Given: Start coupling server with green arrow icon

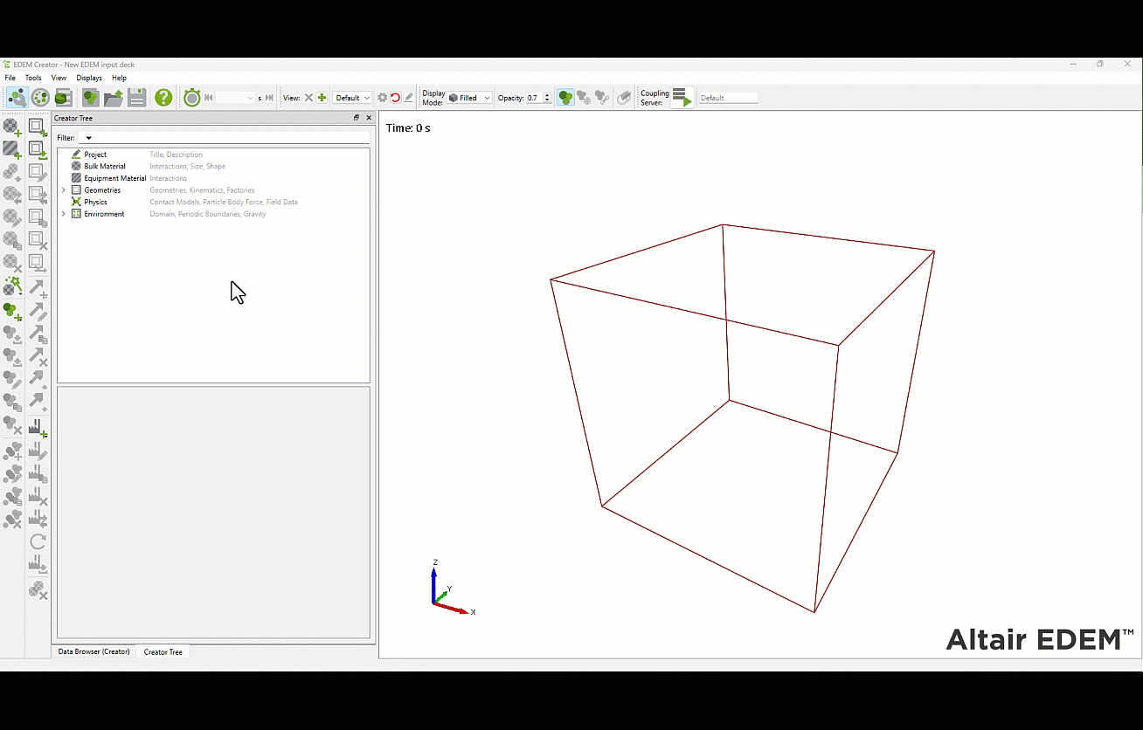Looking at the screenshot, I should tap(682, 98).
